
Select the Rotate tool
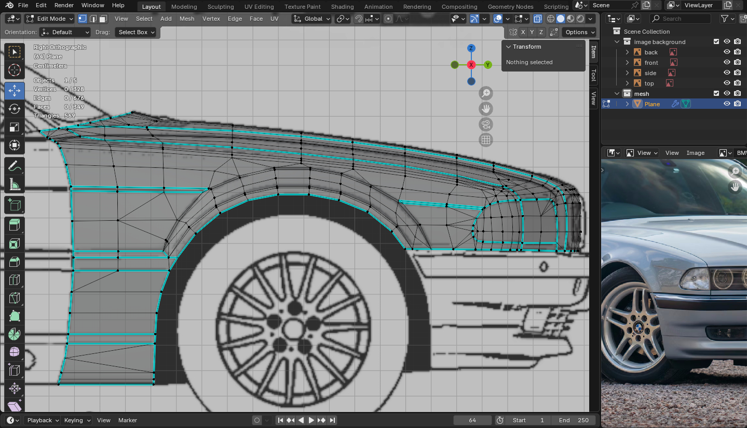pos(15,109)
